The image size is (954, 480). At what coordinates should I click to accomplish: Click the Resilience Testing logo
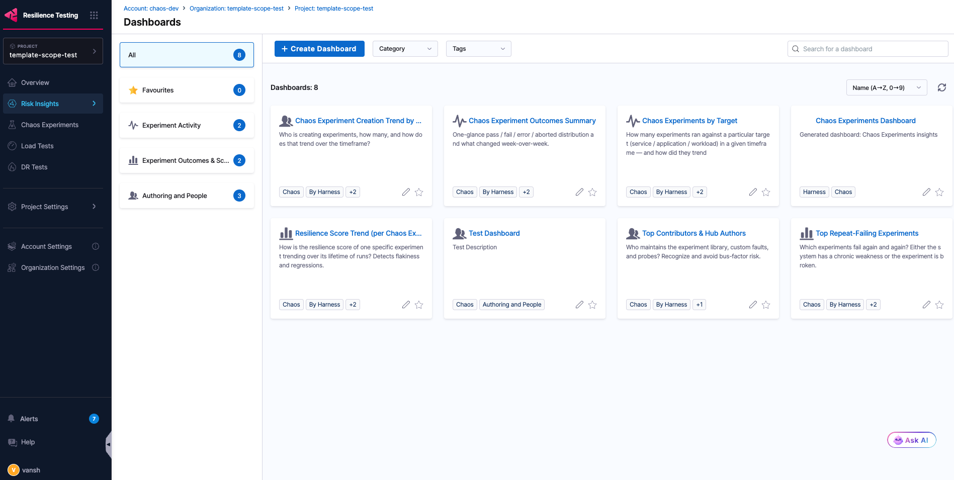[x=11, y=15]
